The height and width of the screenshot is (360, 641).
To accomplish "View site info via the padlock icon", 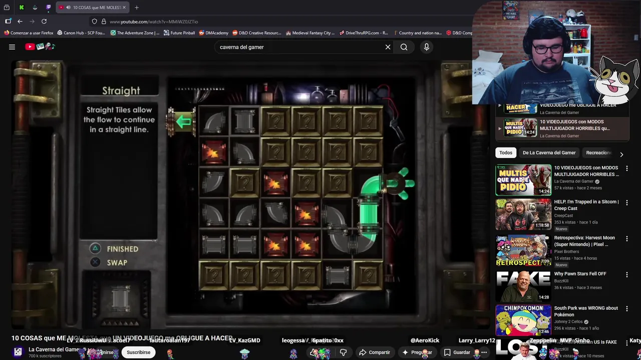I will coord(104,21).
